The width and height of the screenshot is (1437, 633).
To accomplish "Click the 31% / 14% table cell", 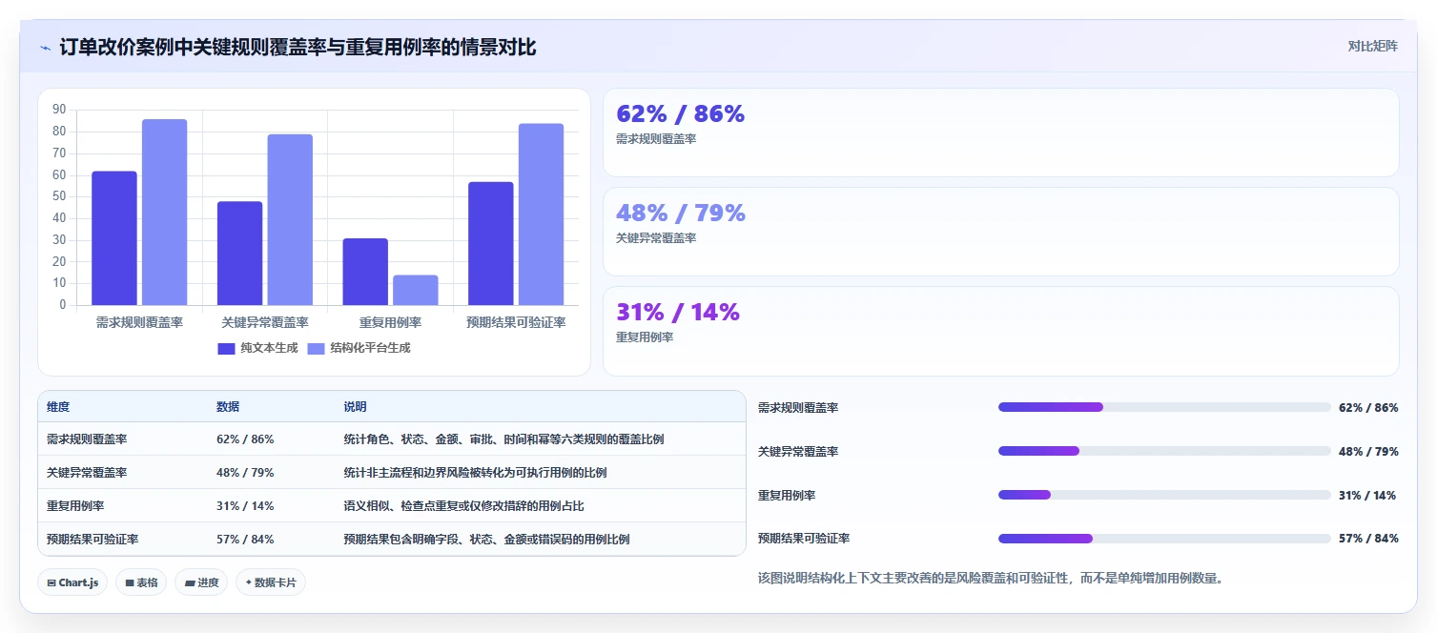I will 245,506.
